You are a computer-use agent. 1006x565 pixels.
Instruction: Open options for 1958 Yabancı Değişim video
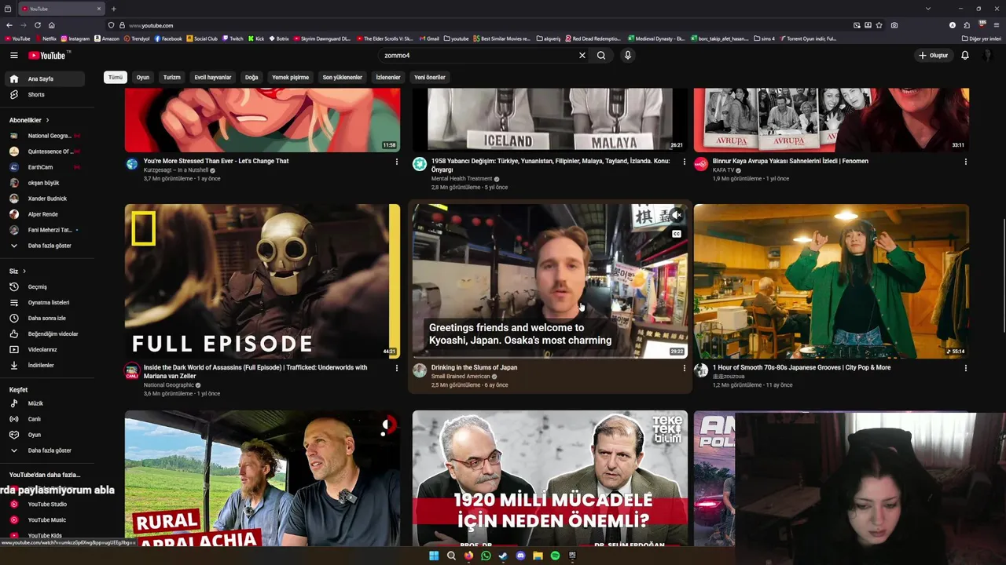coord(684,162)
